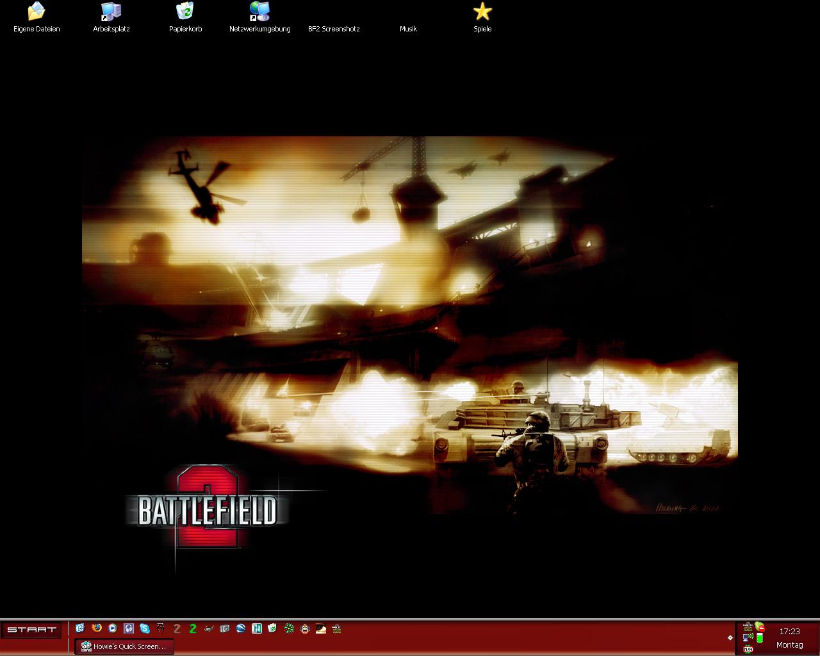Click the dark mask quick launch icon
The image size is (820, 656).
(161, 628)
